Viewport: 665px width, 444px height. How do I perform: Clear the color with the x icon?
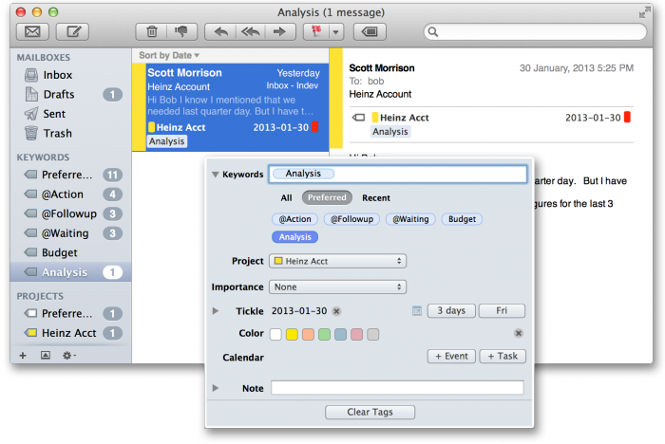pos(519,333)
